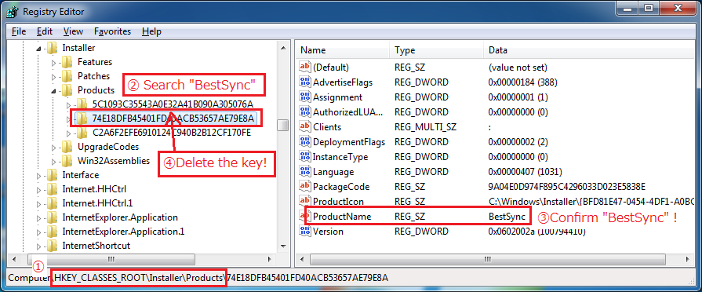Select the Language value name
Viewport: 702px width, 292px height.
[333, 172]
